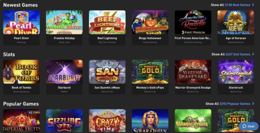
Task: Launch Warrior Graveyard Xnudge slot
Action: [193, 72]
